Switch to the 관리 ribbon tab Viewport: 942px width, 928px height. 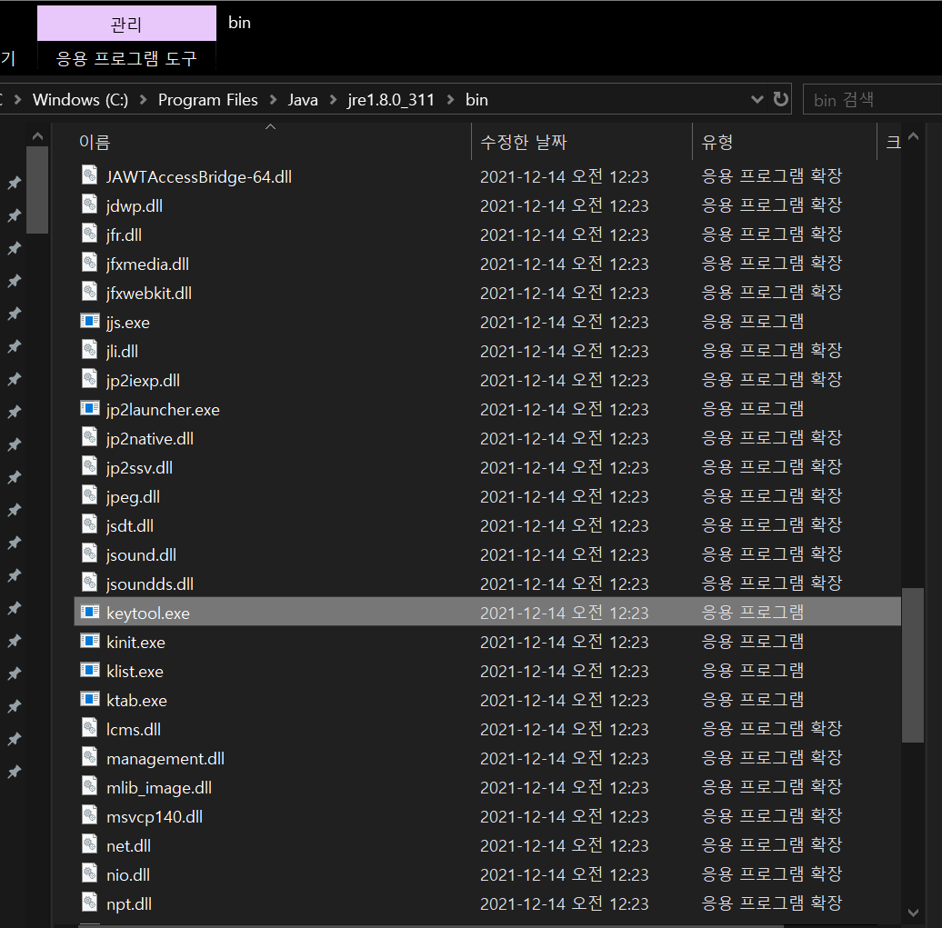click(125, 22)
